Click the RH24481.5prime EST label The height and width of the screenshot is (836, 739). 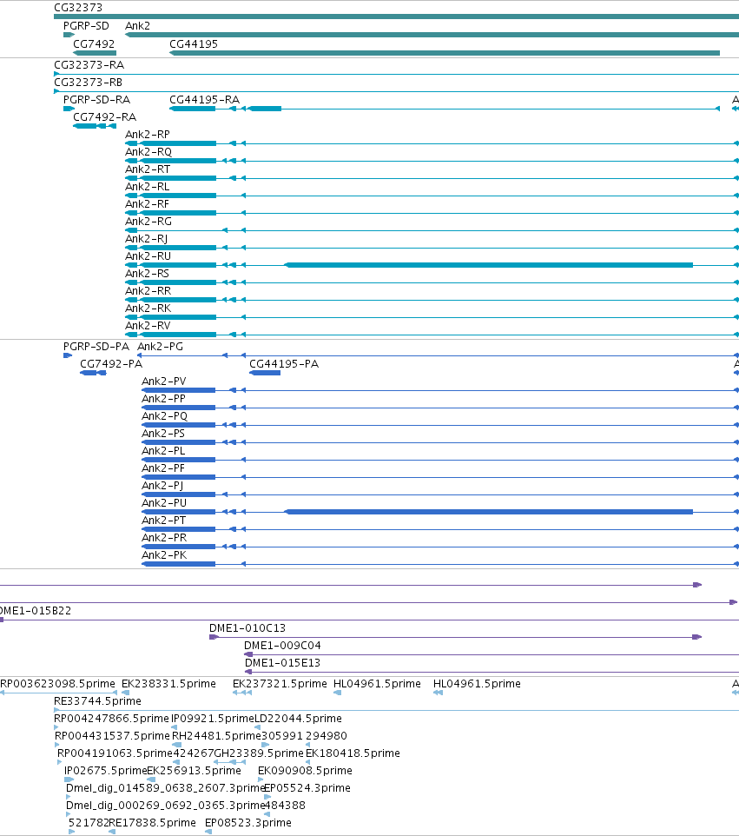[x=216, y=736]
